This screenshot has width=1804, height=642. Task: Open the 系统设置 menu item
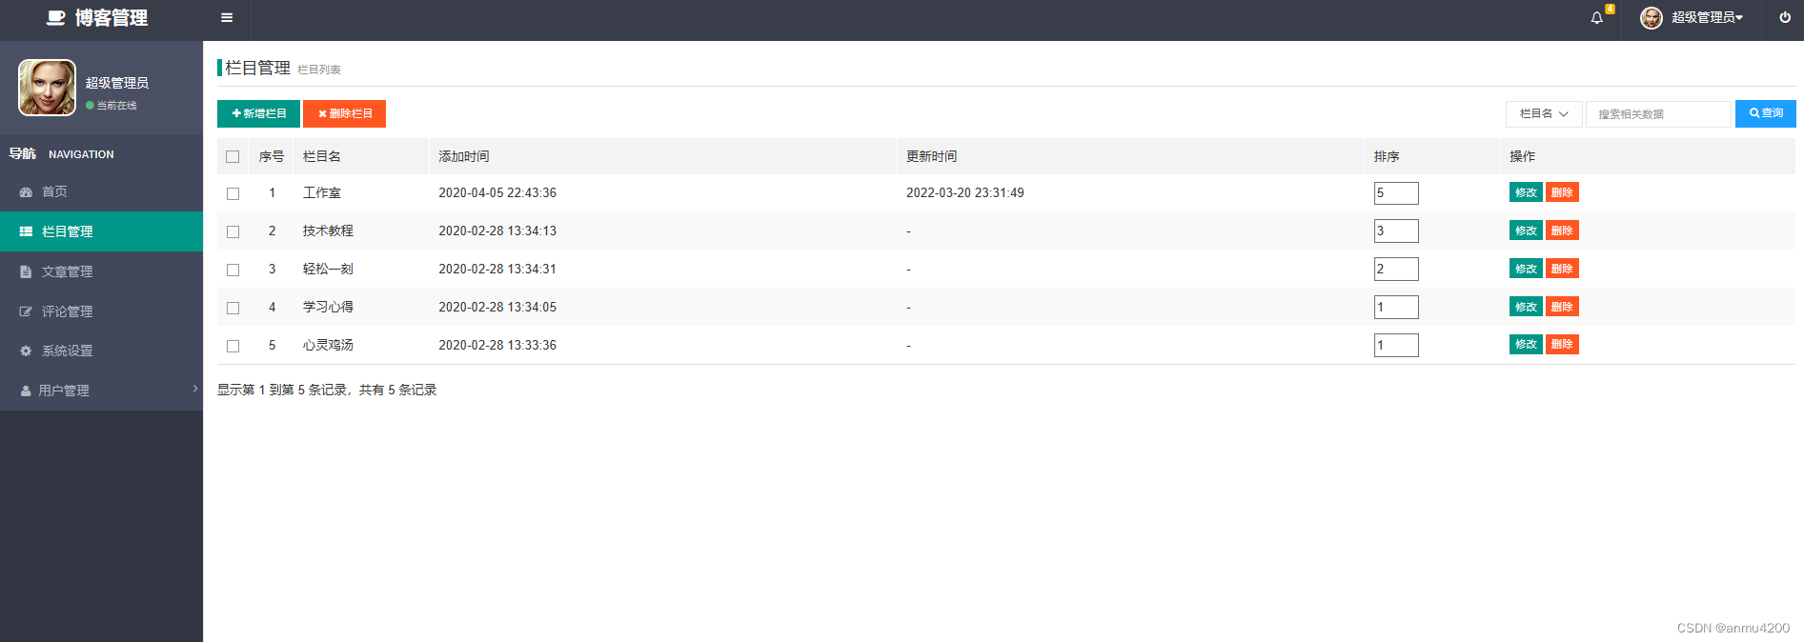point(101,351)
